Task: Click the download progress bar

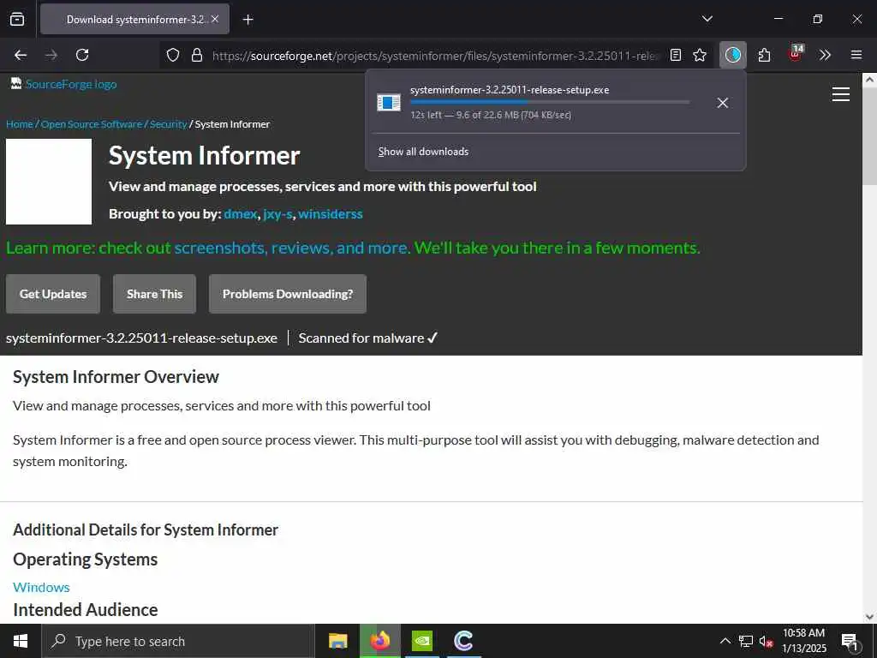Action: [550, 102]
